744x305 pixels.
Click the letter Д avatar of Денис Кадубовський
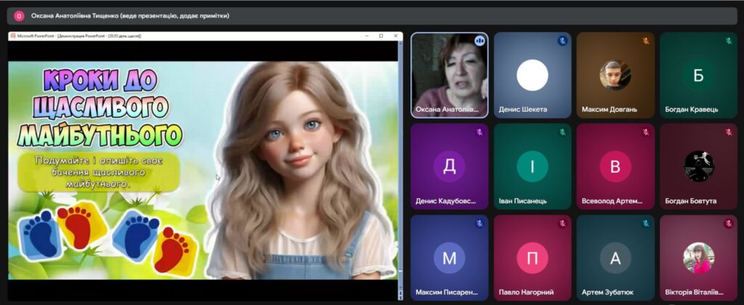[x=449, y=166]
